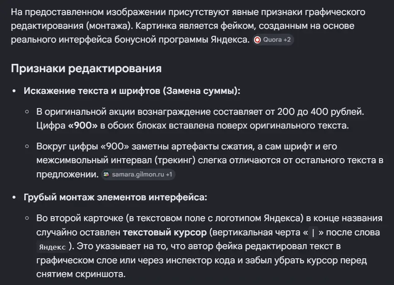Click the bold phrase текстовый курсор
Viewport: 394px width, 285px height.
[x=165, y=232]
